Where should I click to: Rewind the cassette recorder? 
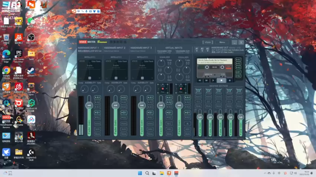pos(200,81)
